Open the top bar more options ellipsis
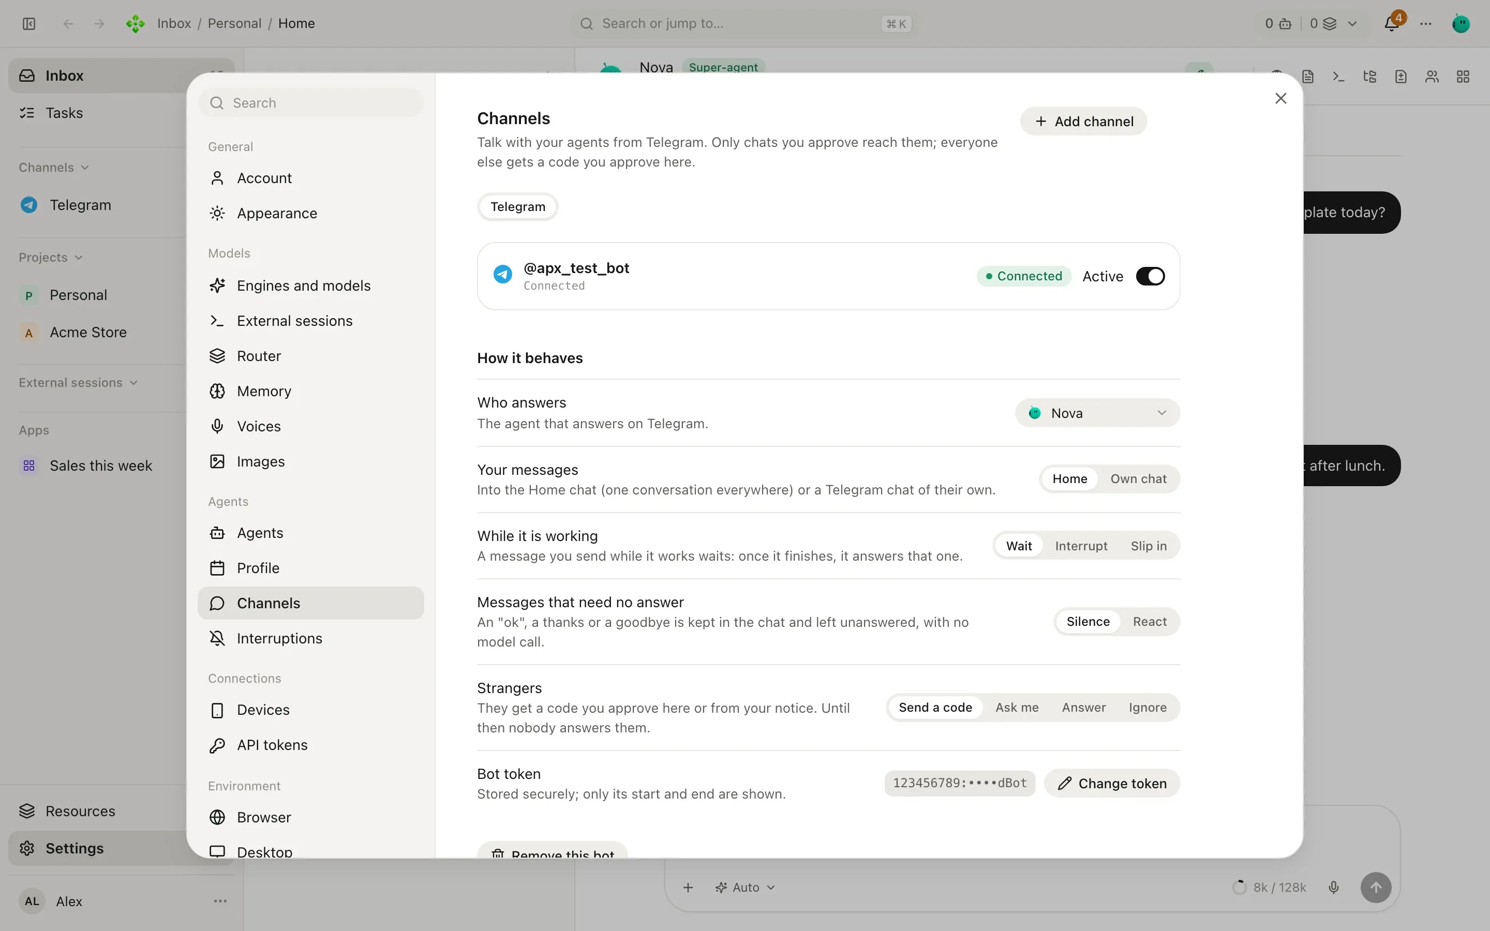This screenshot has height=931, width=1490. coord(1426,23)
